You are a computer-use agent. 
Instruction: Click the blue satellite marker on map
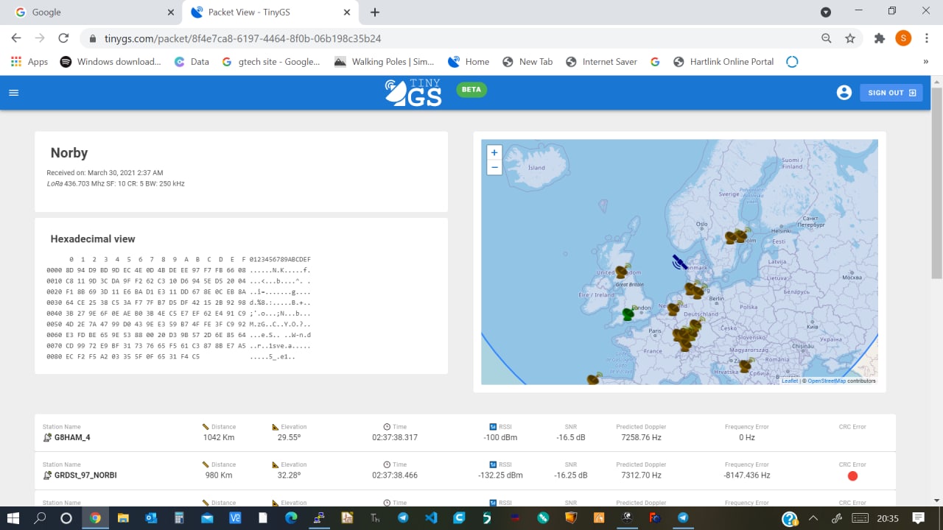[679, 262]
